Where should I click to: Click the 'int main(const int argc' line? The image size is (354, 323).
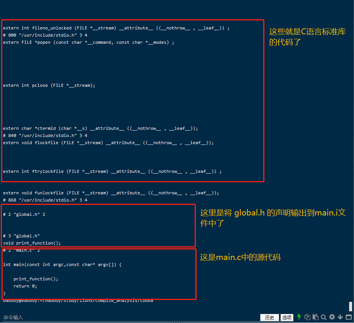click(x=62, y=265)
